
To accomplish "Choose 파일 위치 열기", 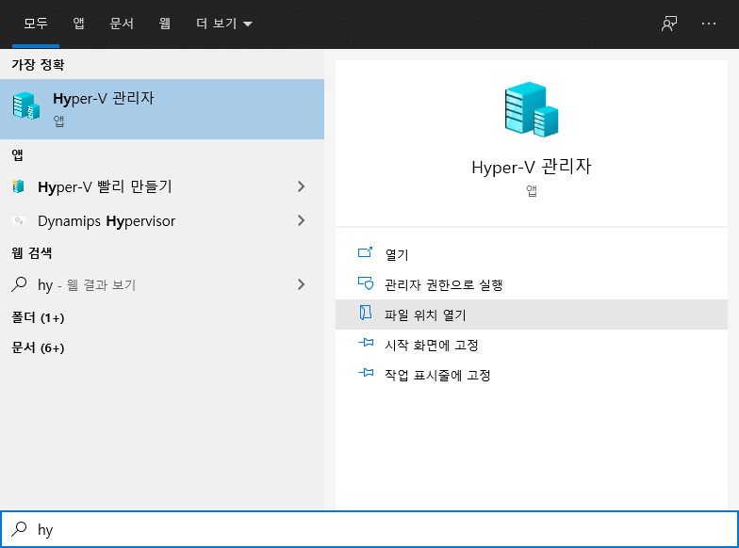I will coord(532,314).
